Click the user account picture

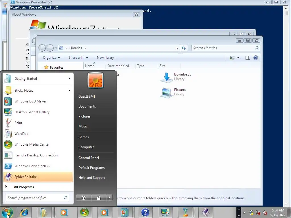pyautogui.click(x=95, y=80)
